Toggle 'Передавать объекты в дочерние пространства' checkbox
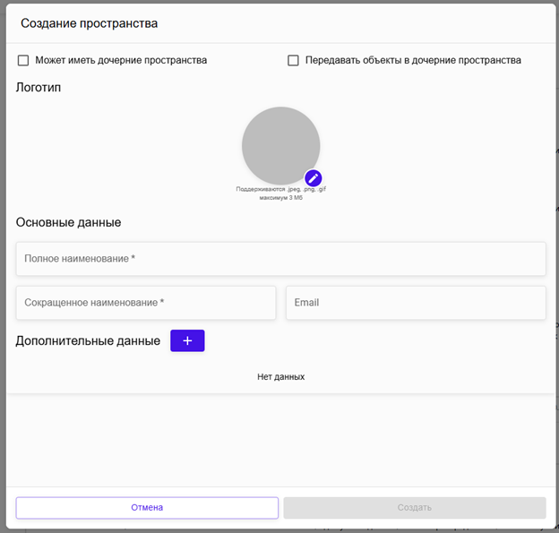 [293, 60]
